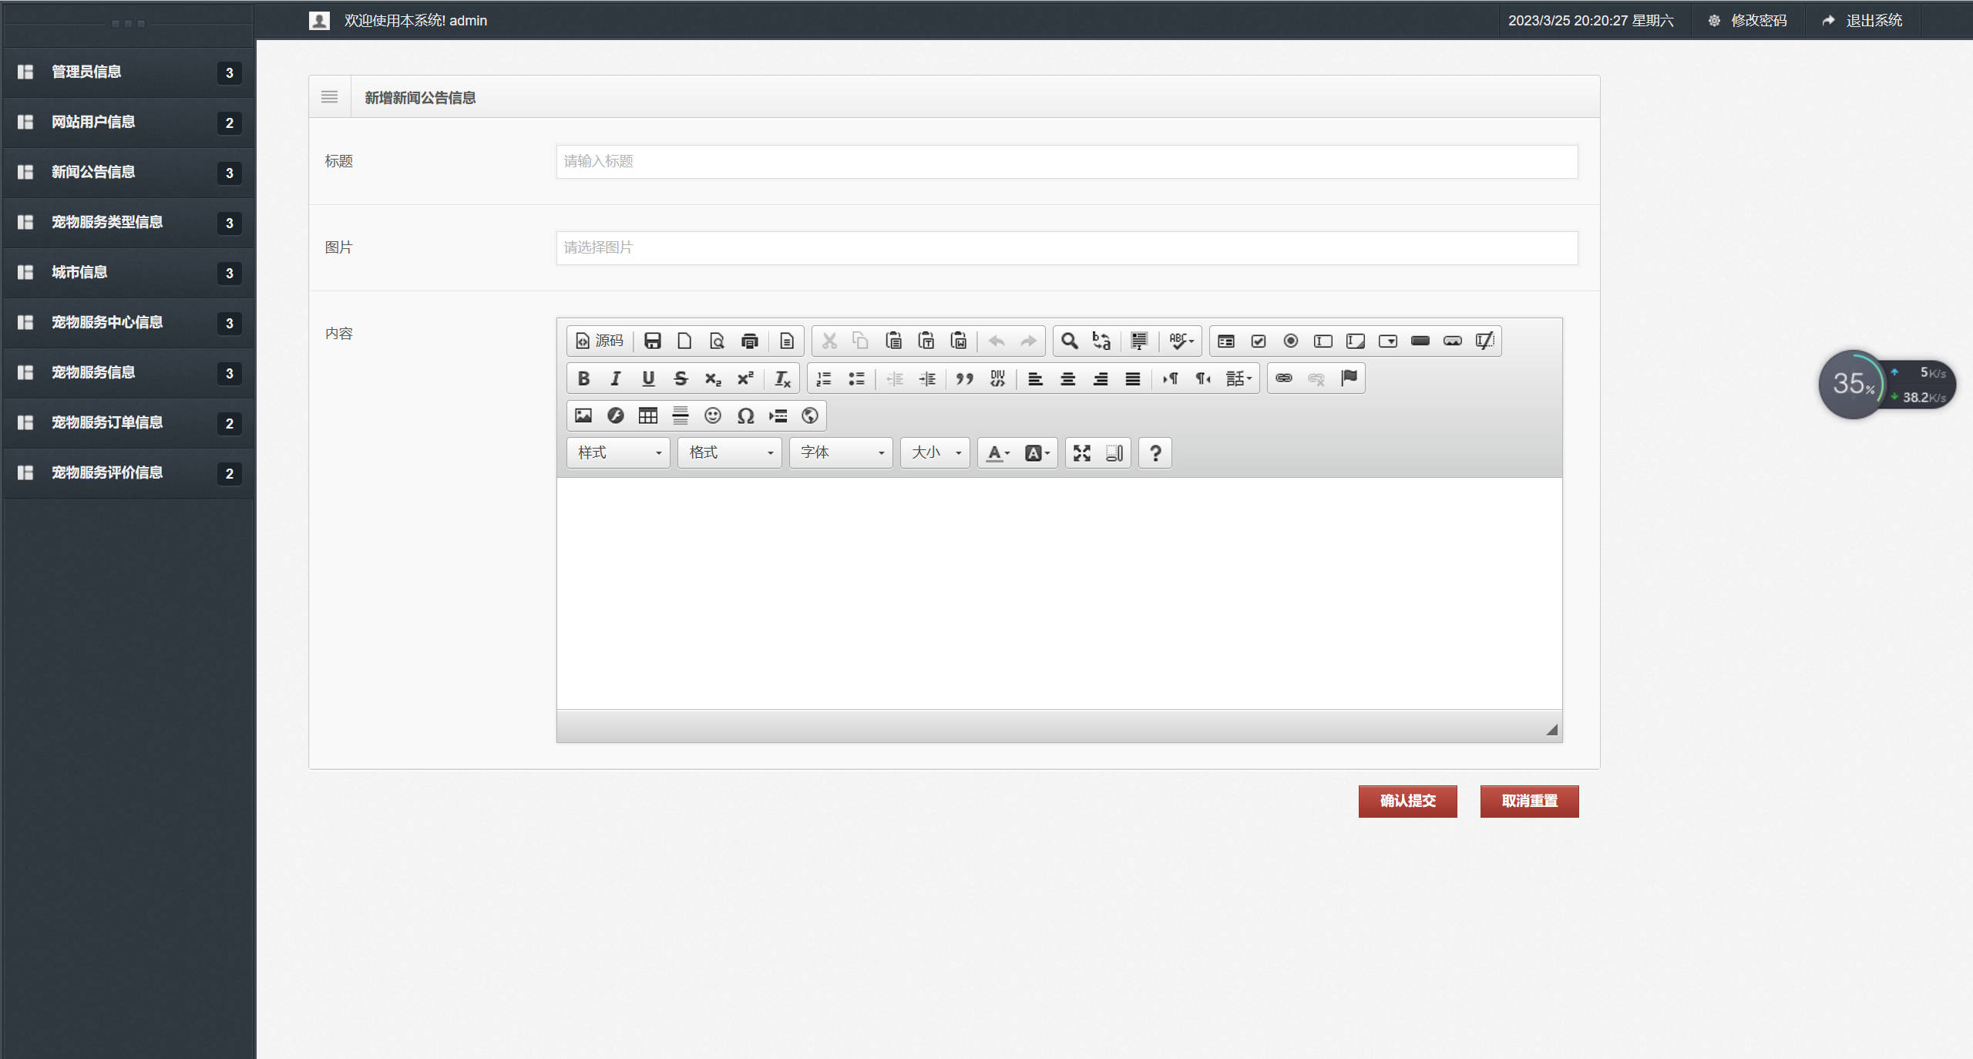Maximize the editor to fullscreen
1973x1059 pixels.
(1082, 453)
